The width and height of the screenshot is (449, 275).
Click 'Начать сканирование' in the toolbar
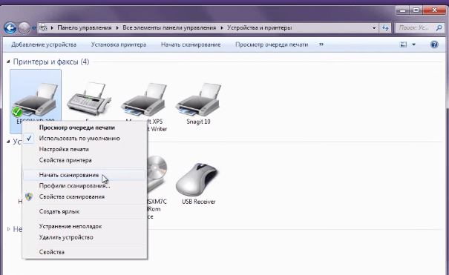click(x=191, y=44)
